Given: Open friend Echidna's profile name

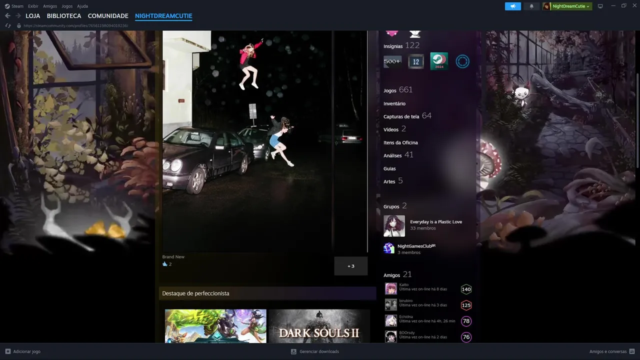Looking at the screenshot, I should pyautogui.click(x=406, y=316).
